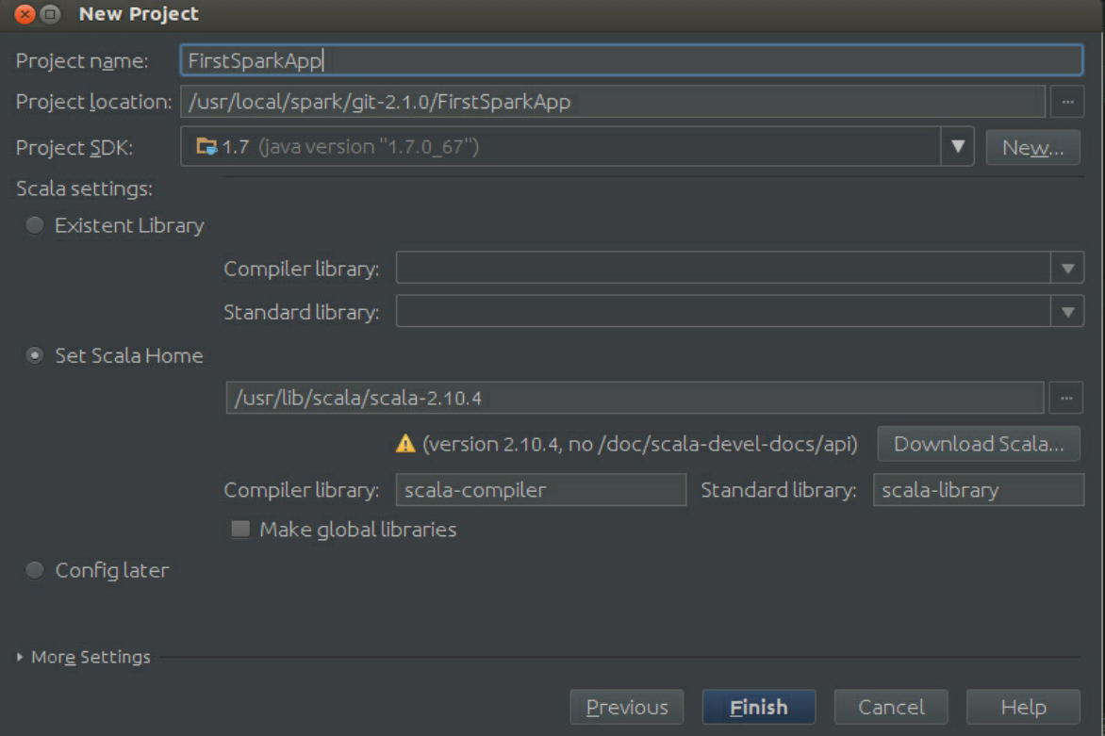This screenshot has height=736, width=1105.
Task: Enable the Make global libraries checkbox
Action: (x=241, y=530)
